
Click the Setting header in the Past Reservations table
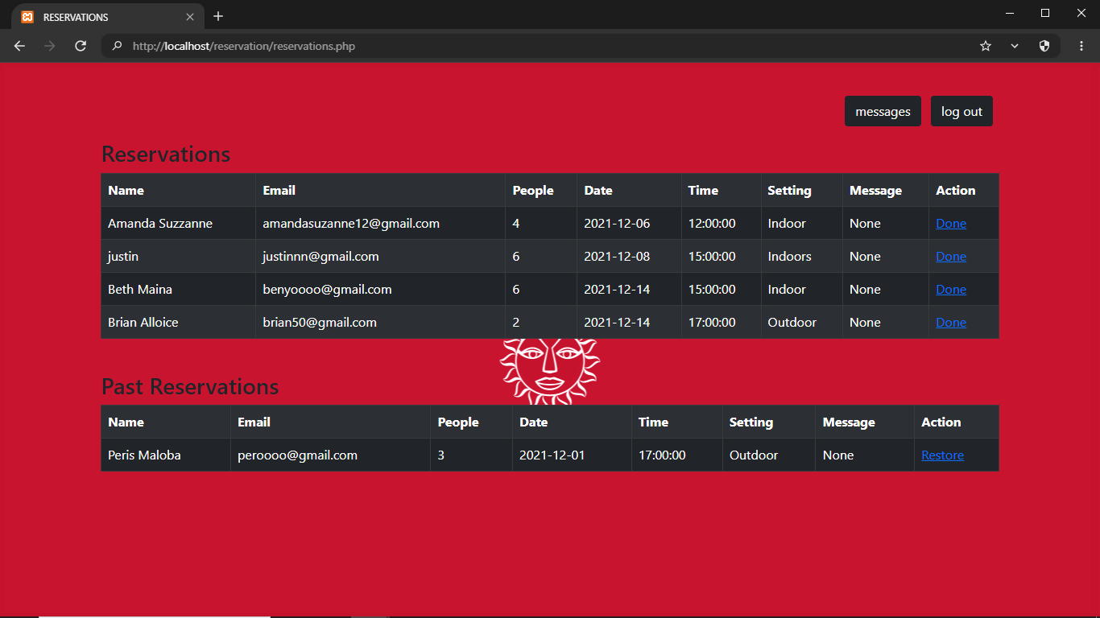(751, 422)
